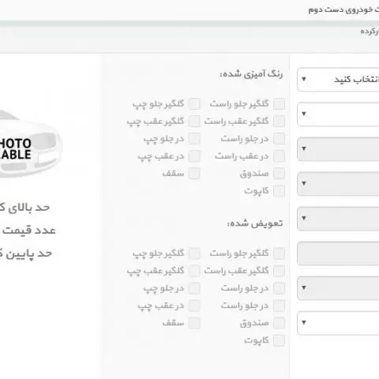The width and height of the screenshot is (379, 379).
Task: Switch to the 'کارکرده' tab
Action: tap(370, 32)
